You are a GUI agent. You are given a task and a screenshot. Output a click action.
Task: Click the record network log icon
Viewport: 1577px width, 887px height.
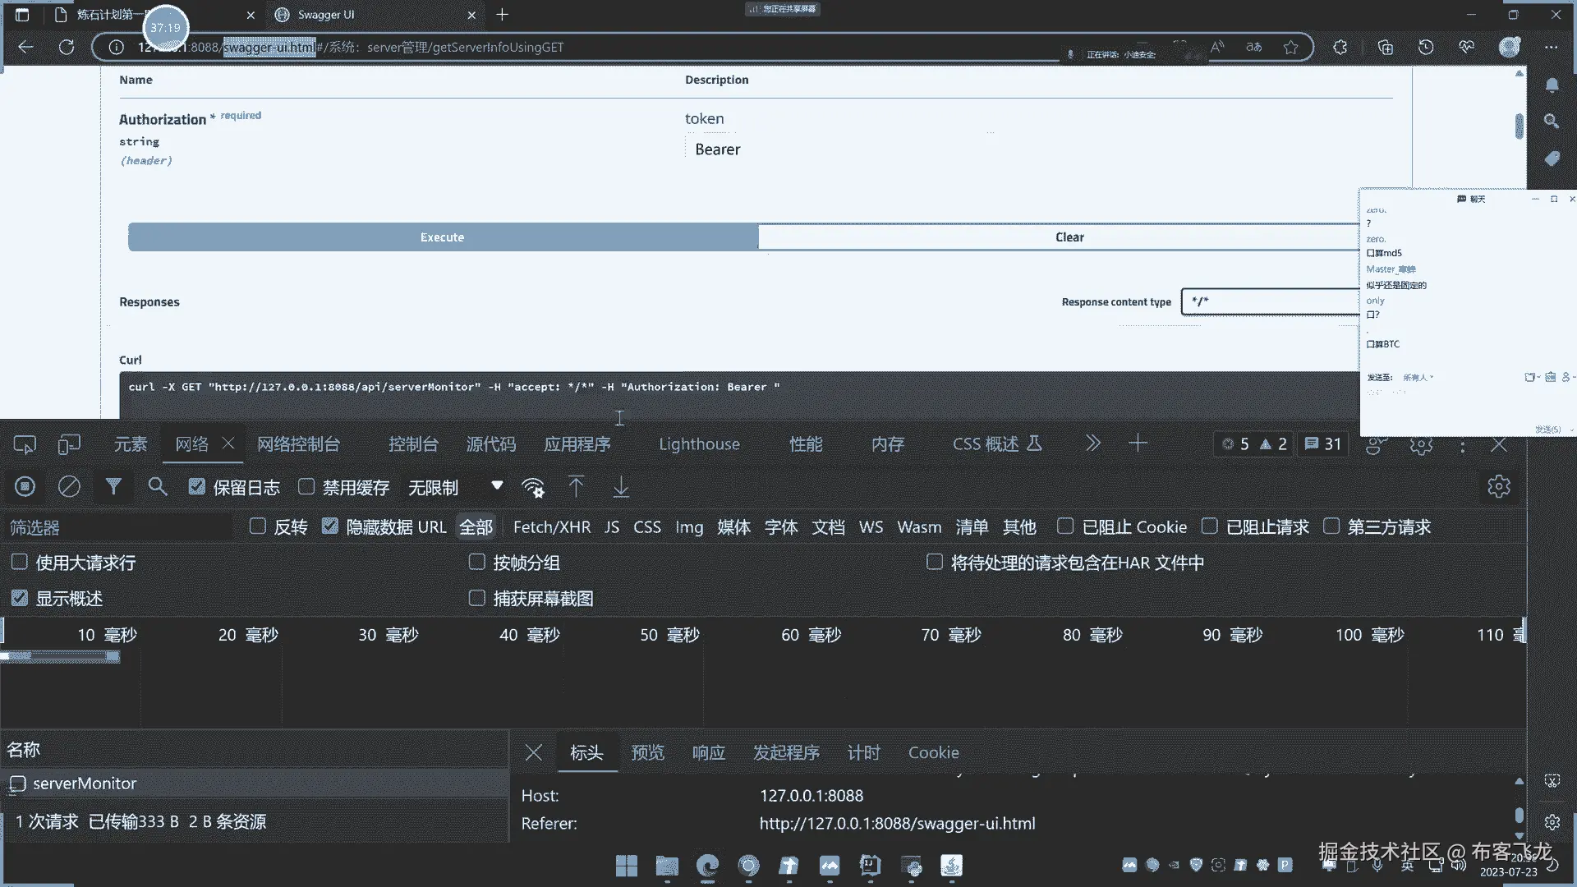[x=25, y=487]
